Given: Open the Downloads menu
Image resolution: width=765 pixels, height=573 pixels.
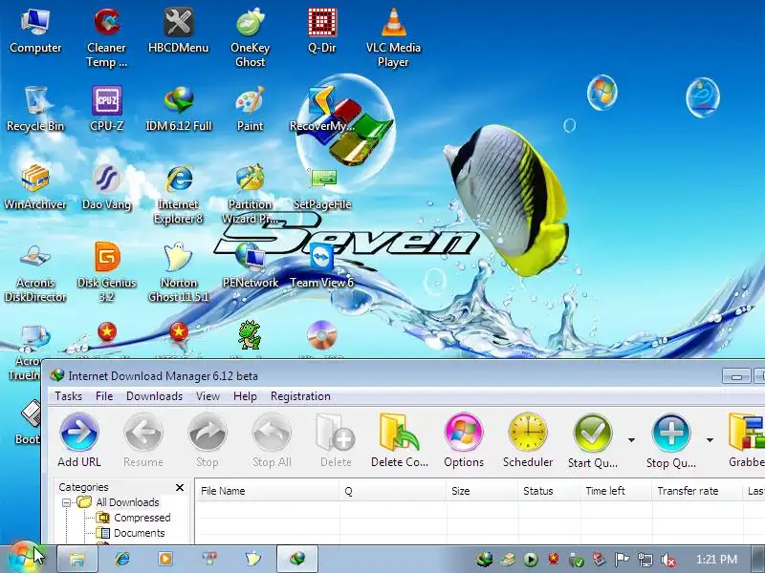Looking at the screenshot, I should [x=154, y=396].
